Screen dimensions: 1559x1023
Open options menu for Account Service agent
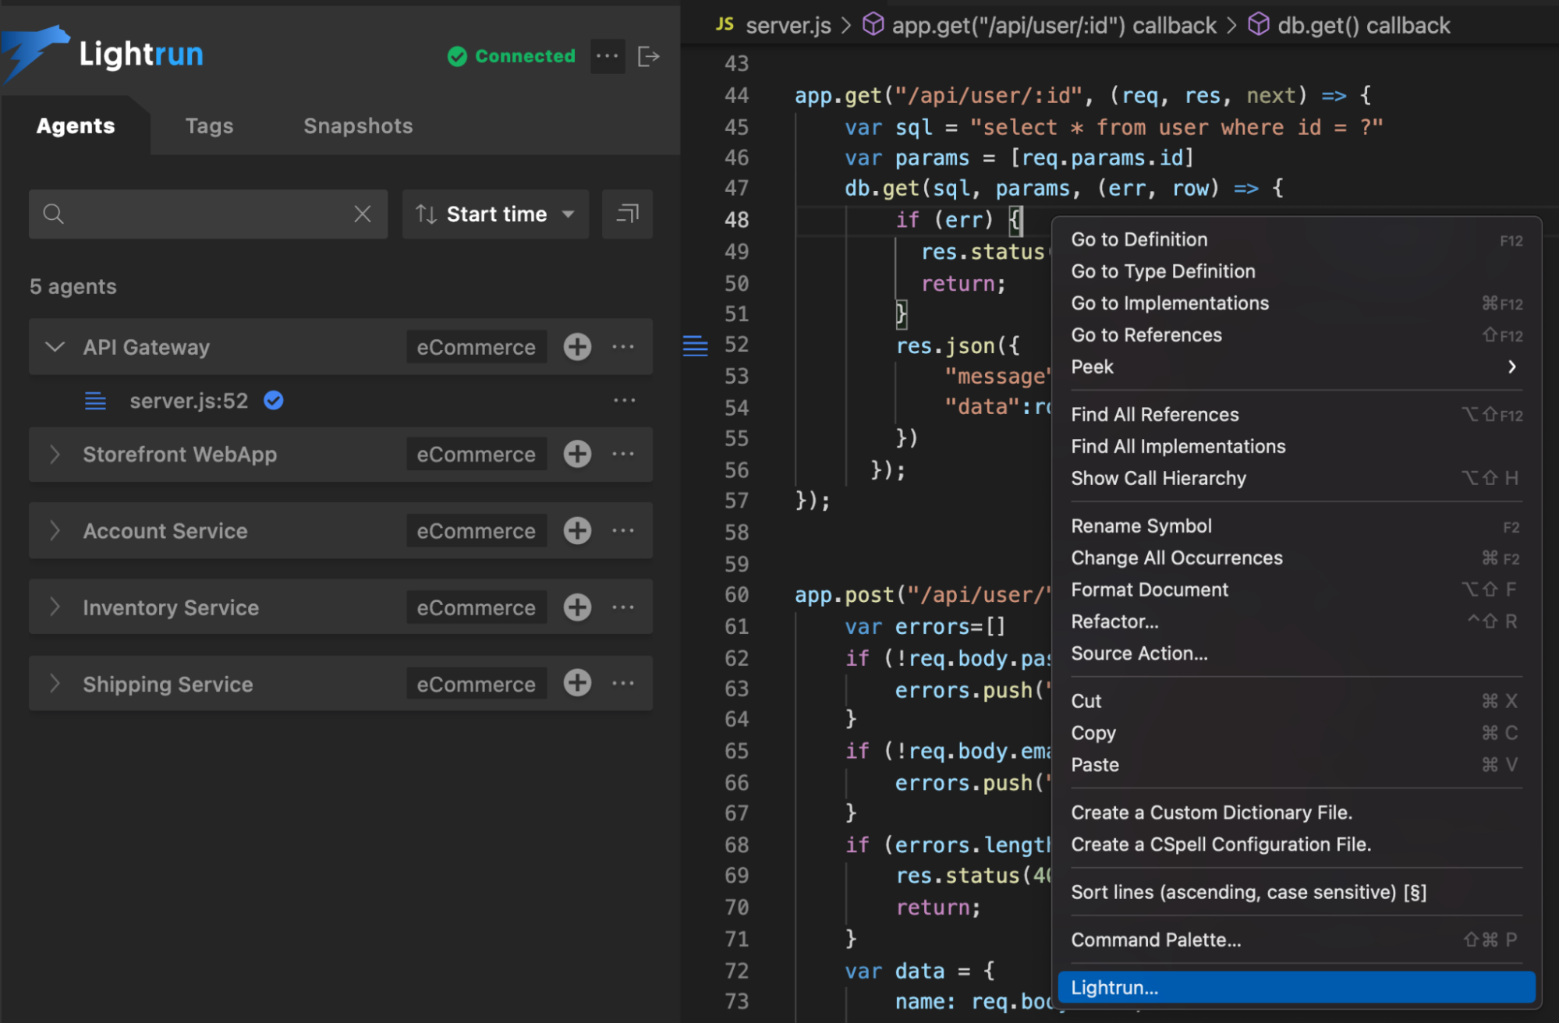click(x=623, y=530)
